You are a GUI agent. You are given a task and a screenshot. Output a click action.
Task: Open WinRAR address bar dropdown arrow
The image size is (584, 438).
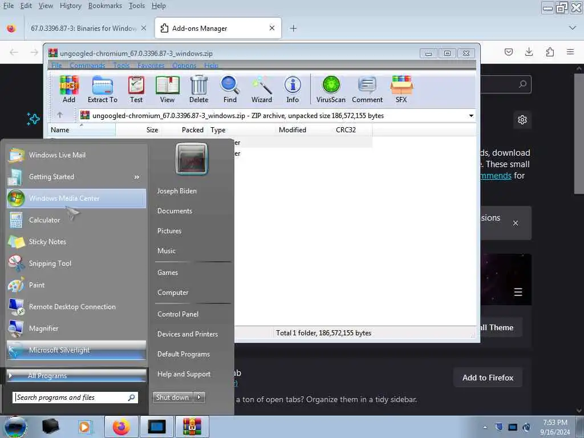[471, 115]
